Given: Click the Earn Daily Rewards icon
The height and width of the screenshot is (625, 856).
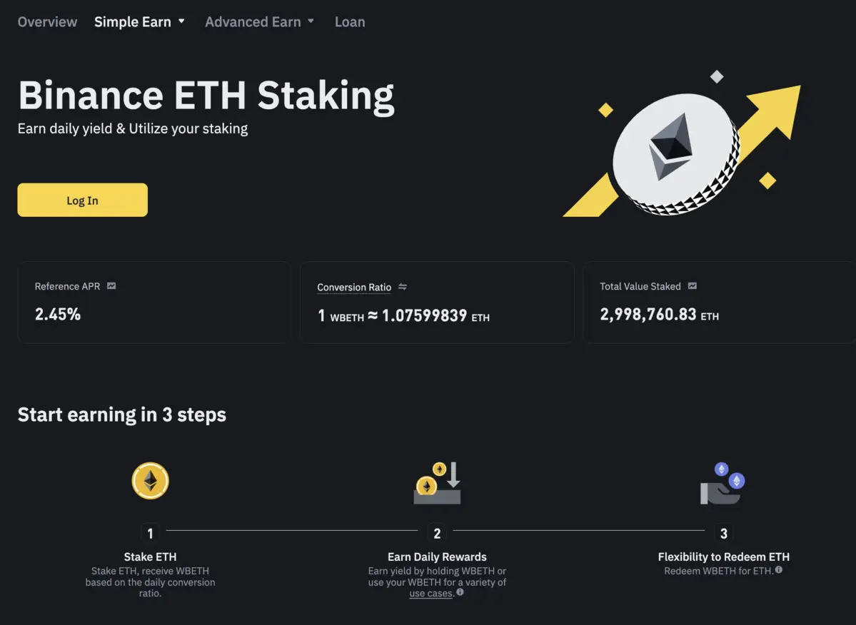Looking at the screenshot, I should coord(437,484).
